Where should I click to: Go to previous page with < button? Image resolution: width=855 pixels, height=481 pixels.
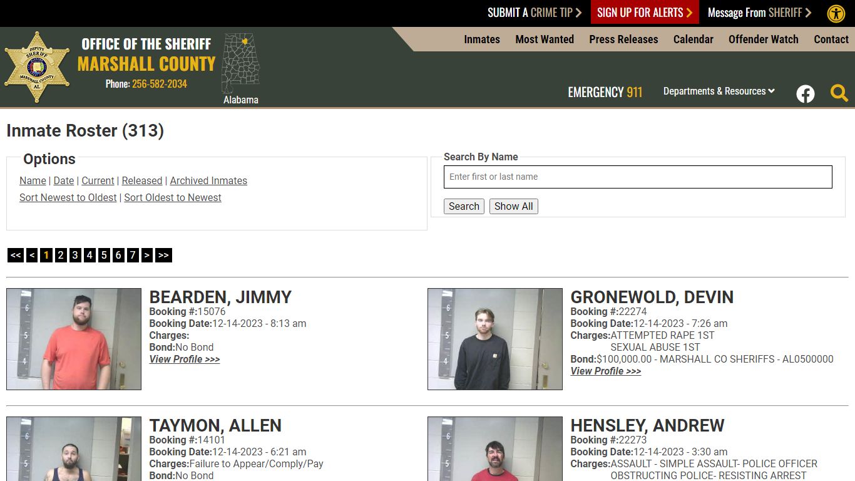[x=32, y=255]
